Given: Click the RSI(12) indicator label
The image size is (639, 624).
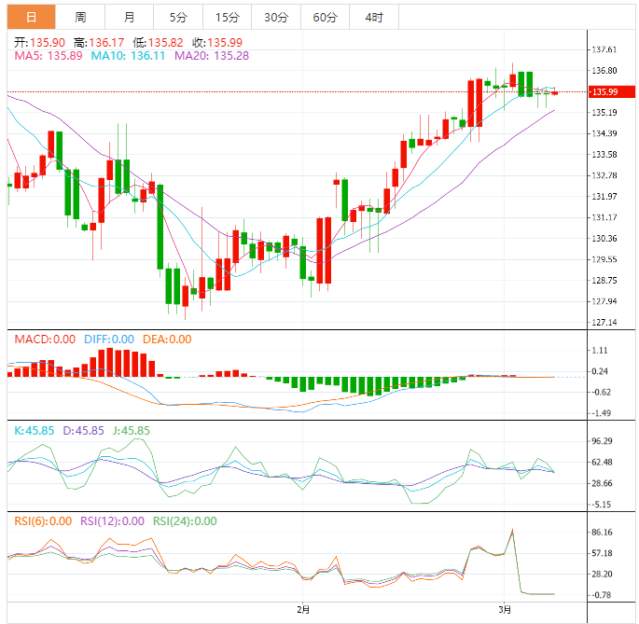Looking at the screenshot, I should pyautogui.click(x=112, y=521).
